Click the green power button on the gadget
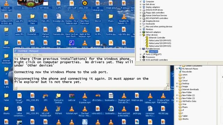Image resolution: width=223 pixels, height=125 pixels. 31,5
